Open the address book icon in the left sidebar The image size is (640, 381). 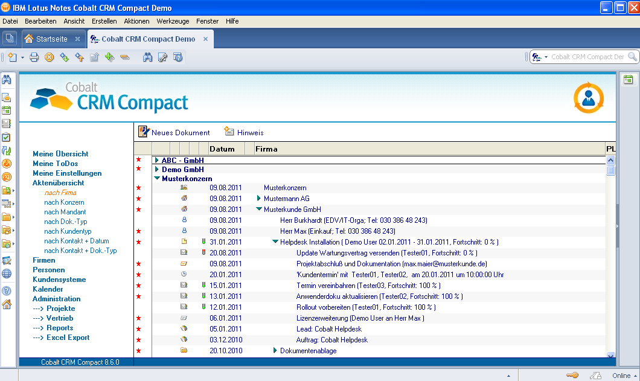click(x=7, y=124)
